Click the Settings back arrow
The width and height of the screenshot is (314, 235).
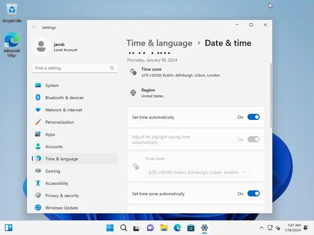click(x=34, y=27)
